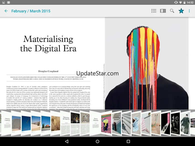Open Android recent apps square button
195x146 pixels.
coord(128,142)
